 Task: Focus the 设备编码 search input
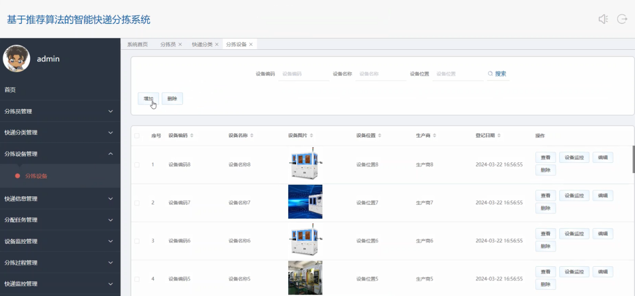(303, 74)
